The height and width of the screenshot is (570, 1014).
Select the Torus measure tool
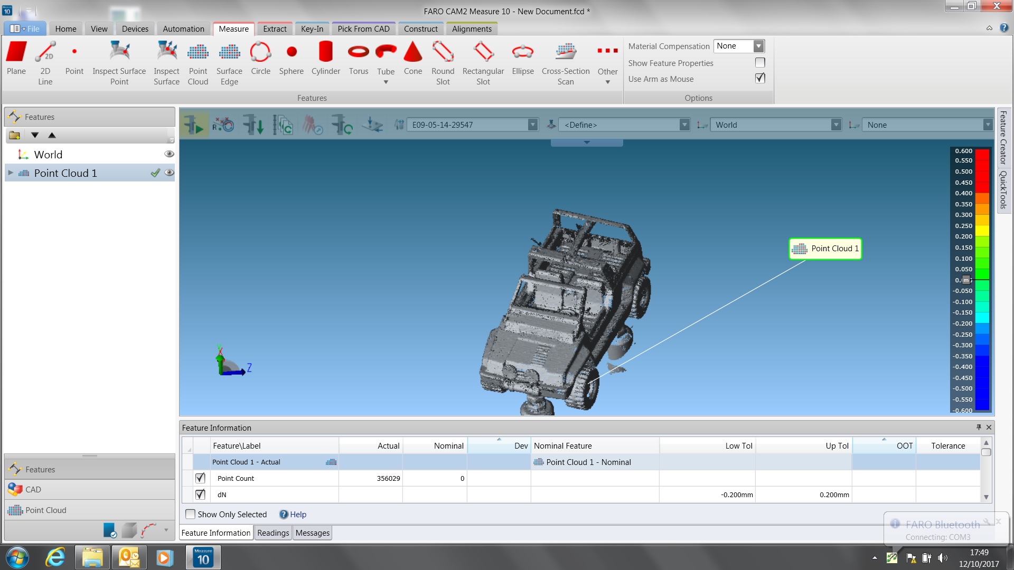359,59
